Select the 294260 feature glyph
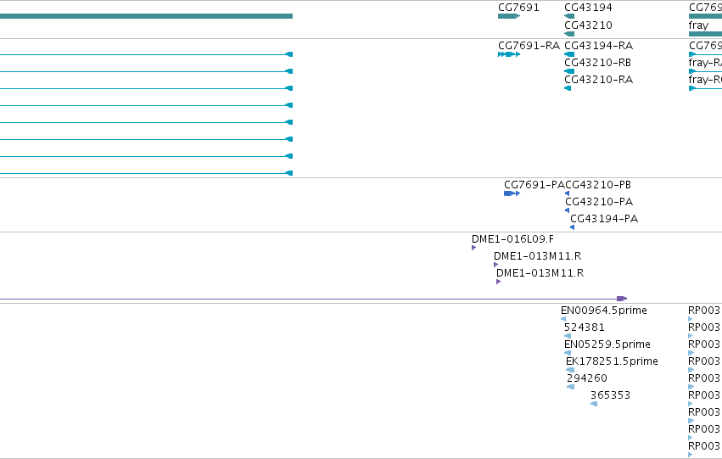This screenshot has height=459, width=722. 570,387
